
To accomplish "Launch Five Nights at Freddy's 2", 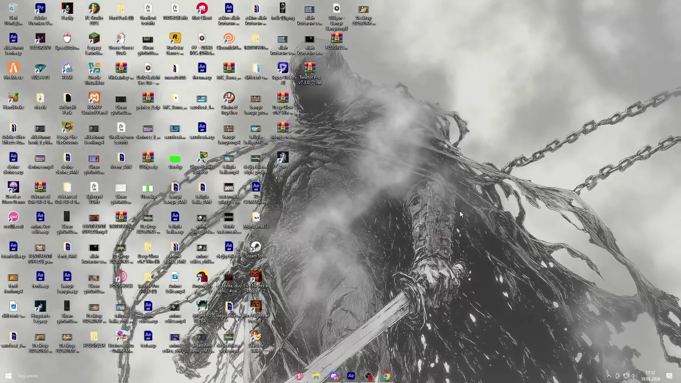I will 256,282.
